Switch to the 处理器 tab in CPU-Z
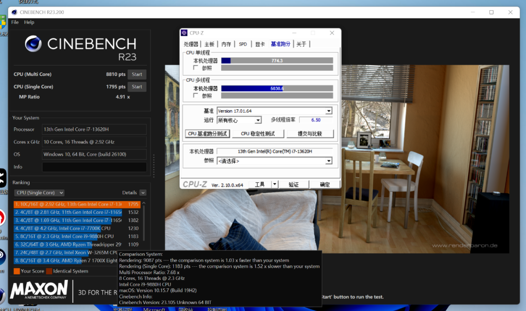 [x=191, y=44]
